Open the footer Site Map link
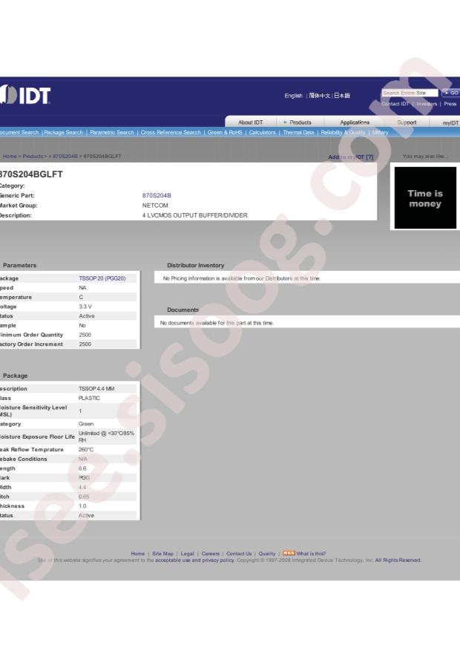 162,554
